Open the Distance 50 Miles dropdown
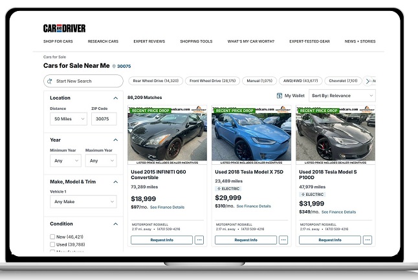418x280 pixels. pos(69,119)
